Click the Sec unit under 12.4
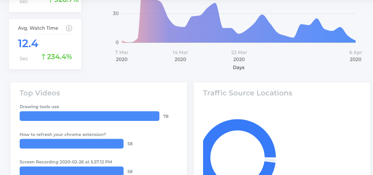 point(24,59)
